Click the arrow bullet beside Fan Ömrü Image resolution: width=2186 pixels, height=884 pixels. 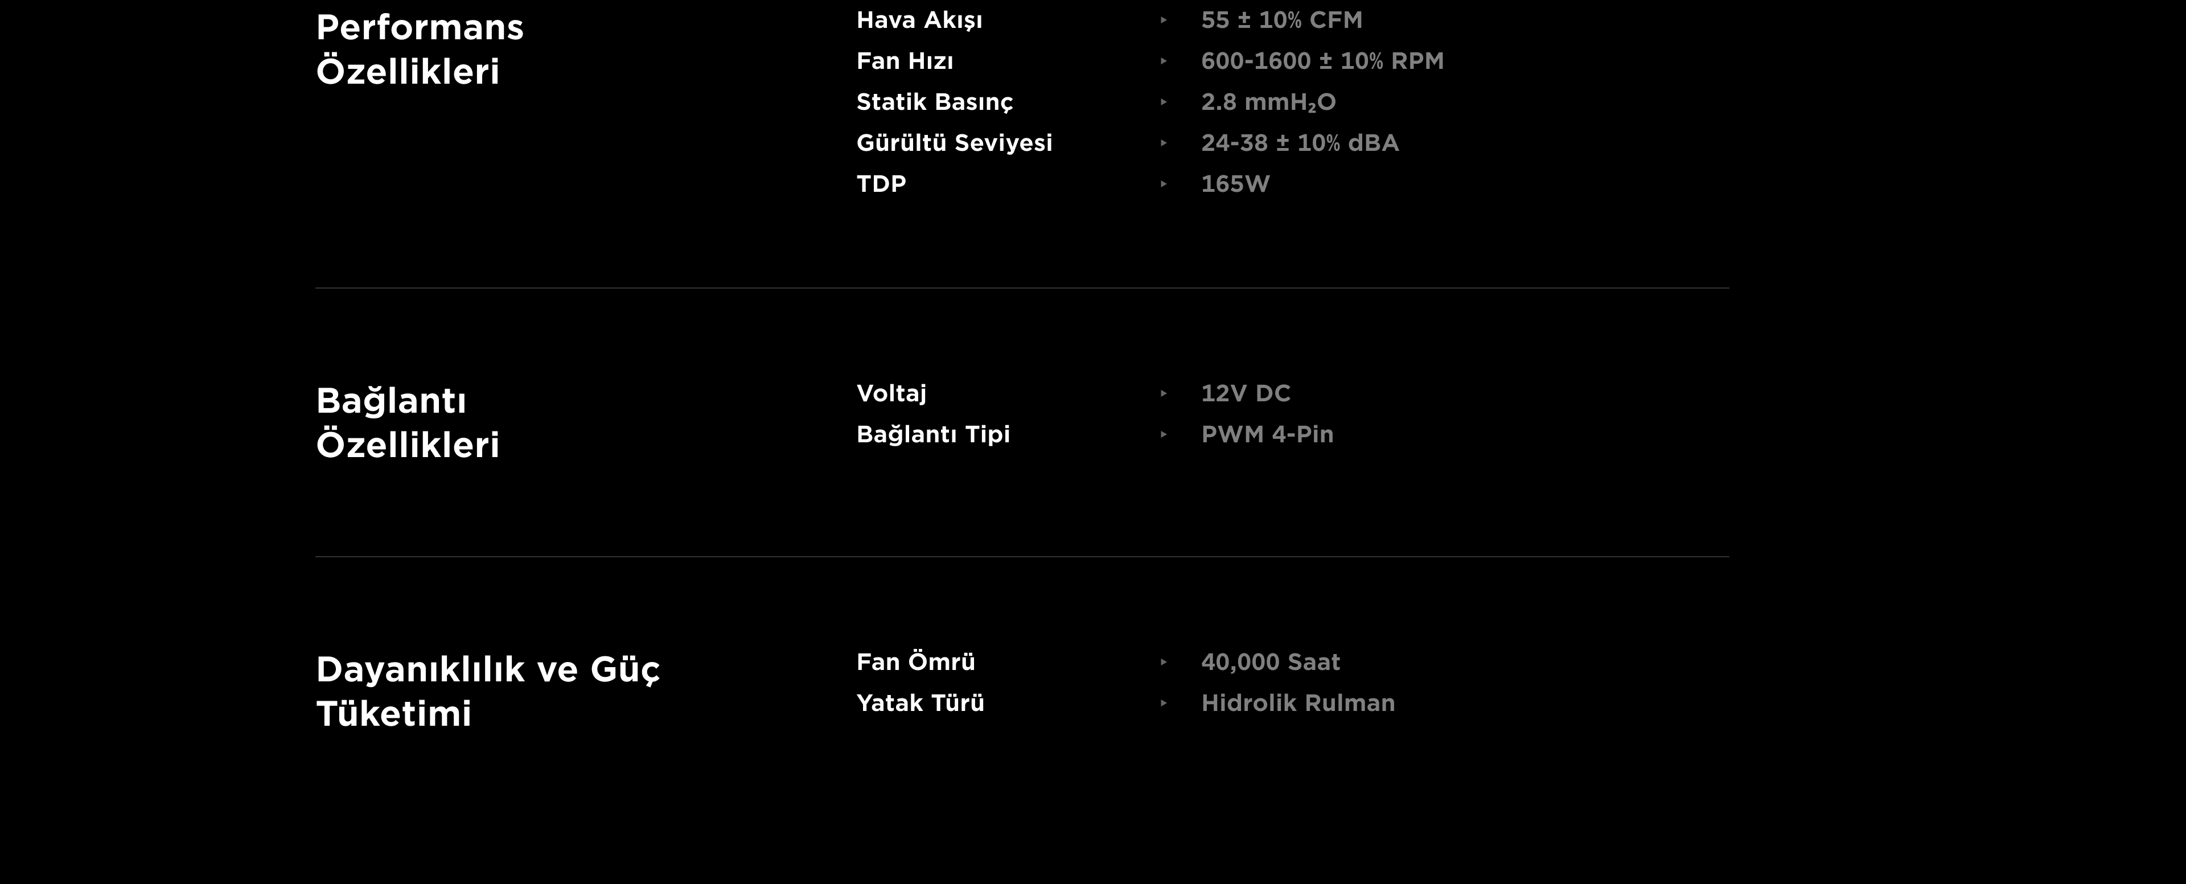pos(1164,663)
